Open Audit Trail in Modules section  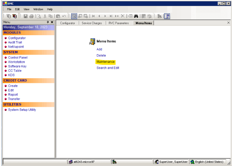[x=15, y=42]
